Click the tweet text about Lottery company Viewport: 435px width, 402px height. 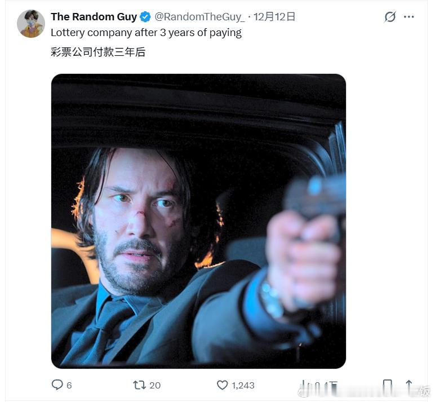click(146, 33)
